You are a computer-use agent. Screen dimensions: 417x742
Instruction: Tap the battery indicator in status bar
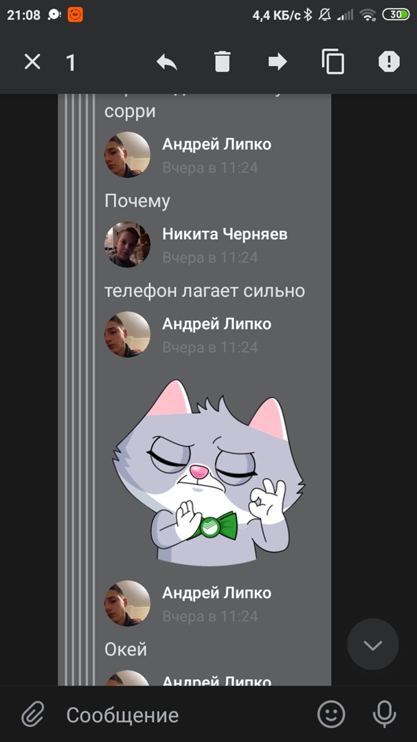click(x=396, y=14)
